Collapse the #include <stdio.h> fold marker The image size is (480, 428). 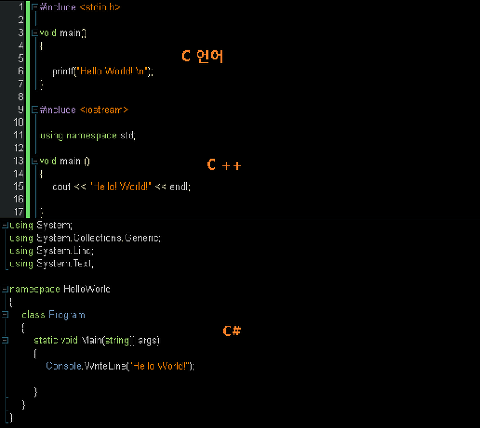(35, 7)
